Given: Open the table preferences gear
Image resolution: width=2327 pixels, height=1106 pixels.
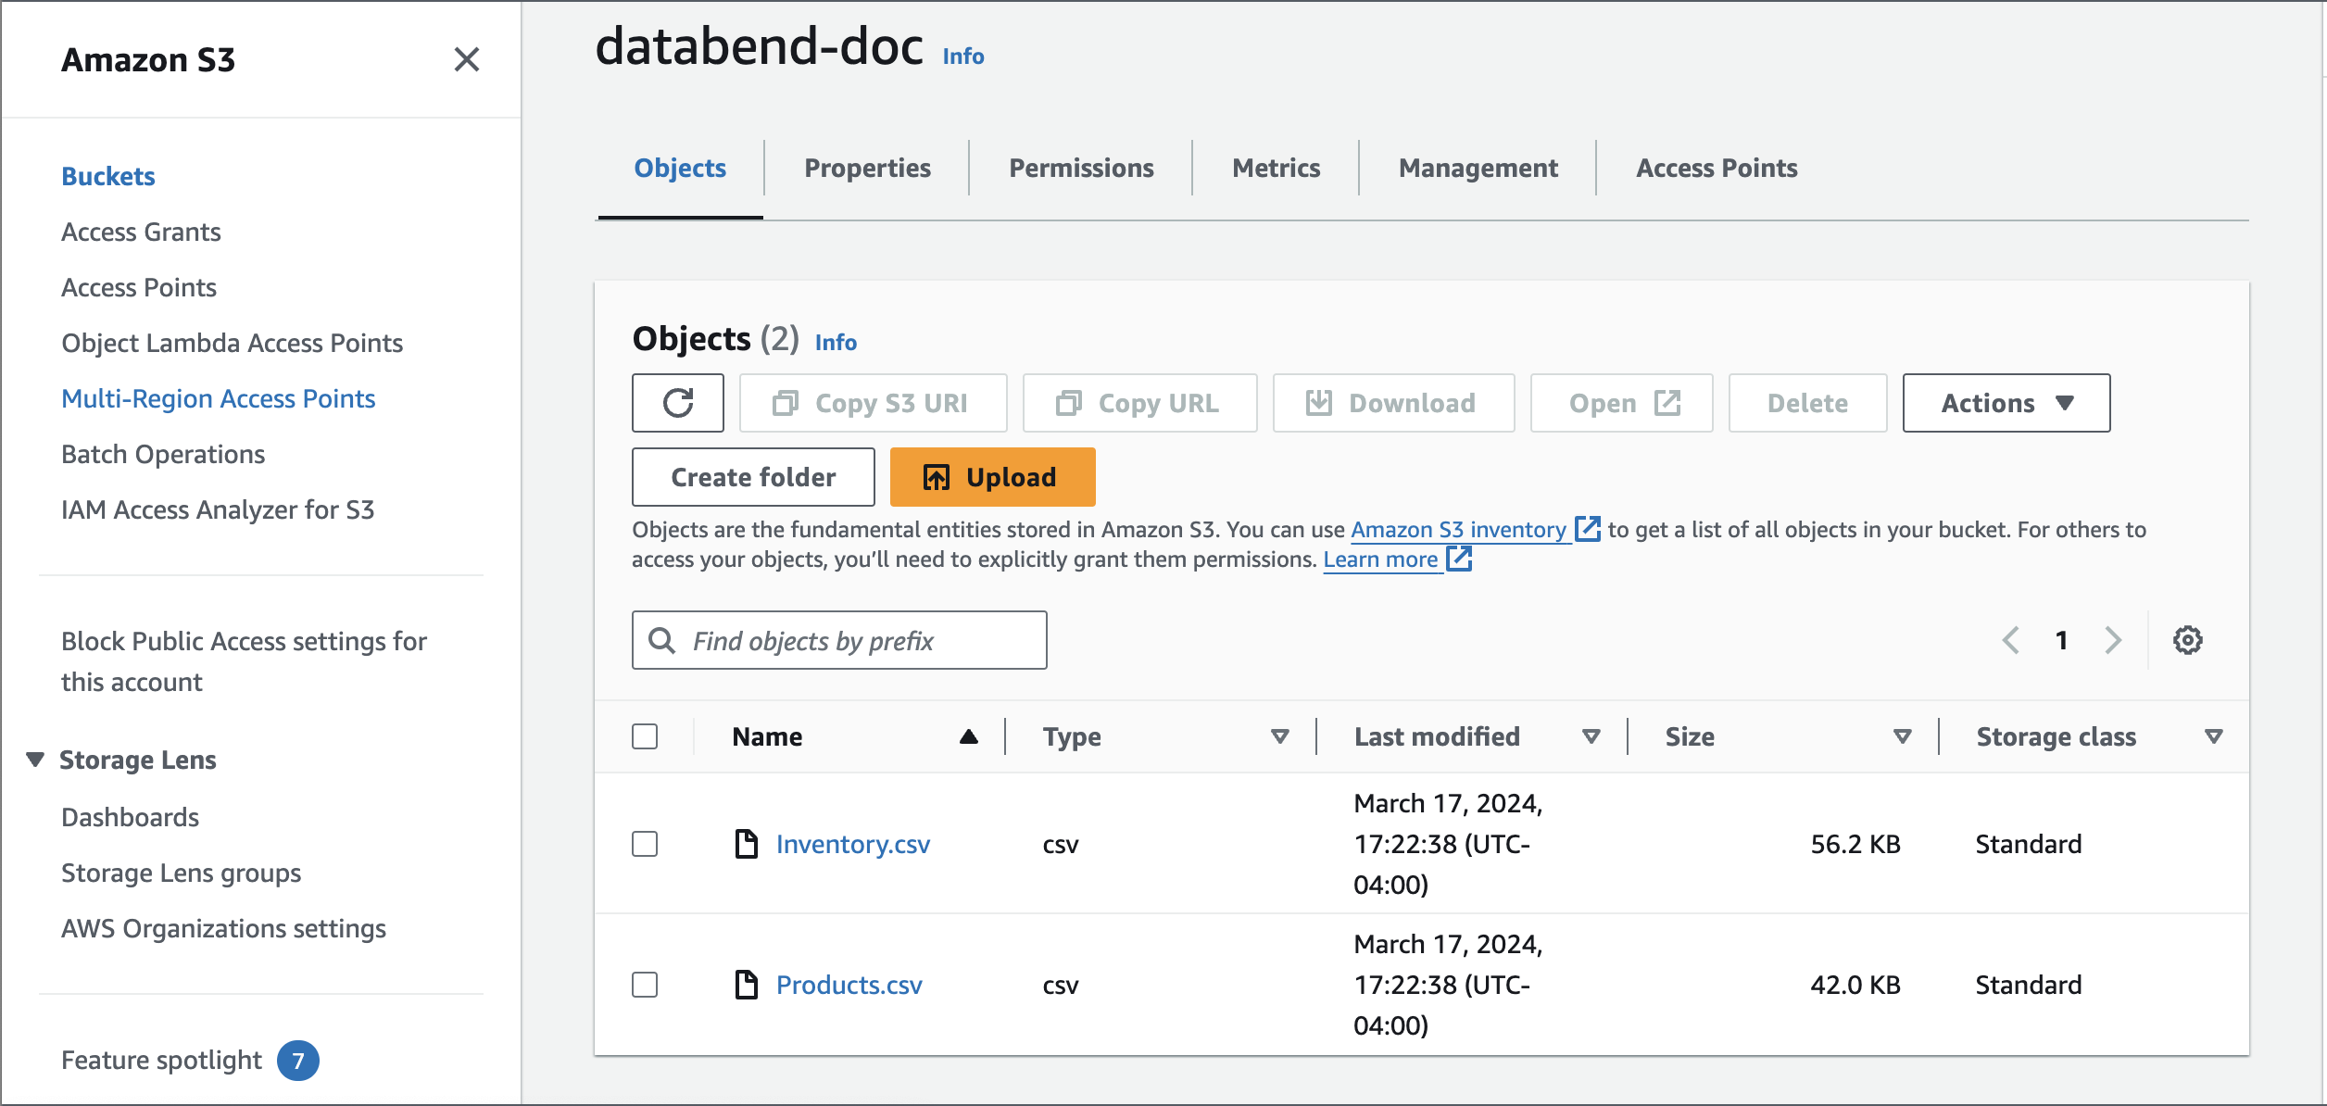Looking at the screenshot, I should [x=2188, y=640].
